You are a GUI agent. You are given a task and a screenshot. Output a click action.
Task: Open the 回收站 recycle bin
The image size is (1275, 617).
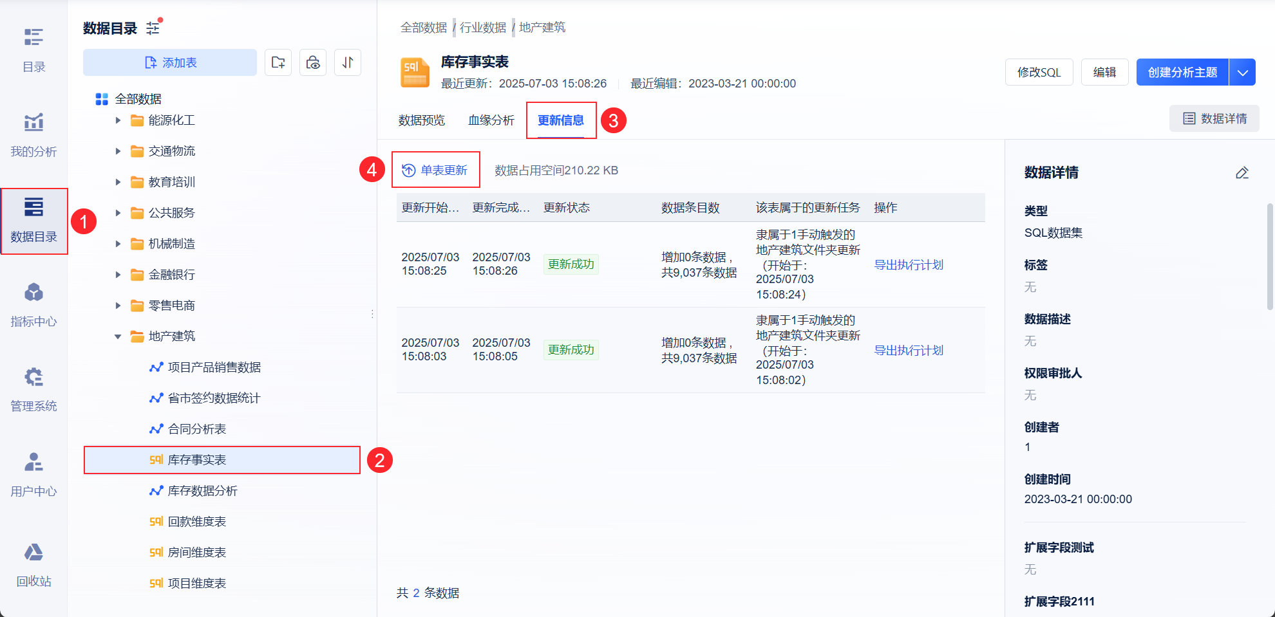[x=33, y=565]
